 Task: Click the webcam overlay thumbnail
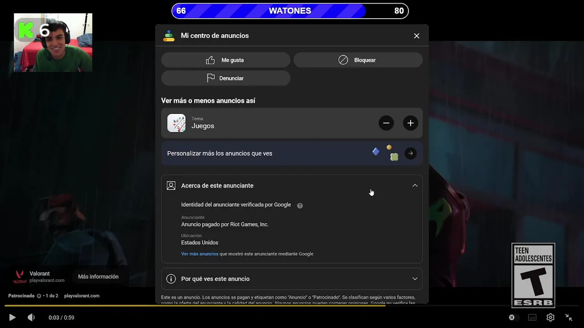(53, 42)
